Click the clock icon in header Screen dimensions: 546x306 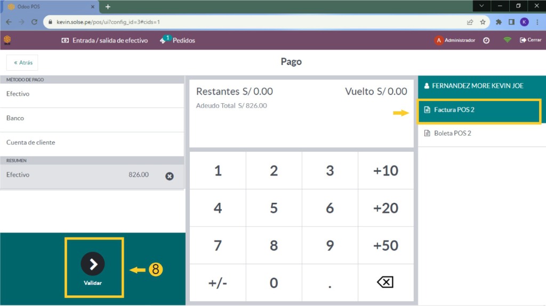pos(486,40)
